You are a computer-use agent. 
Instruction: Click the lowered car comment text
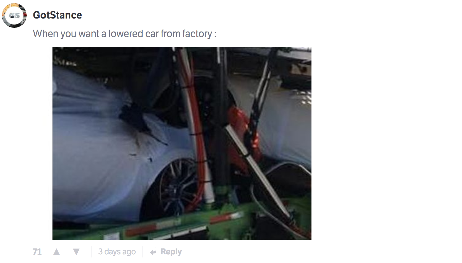125,34
